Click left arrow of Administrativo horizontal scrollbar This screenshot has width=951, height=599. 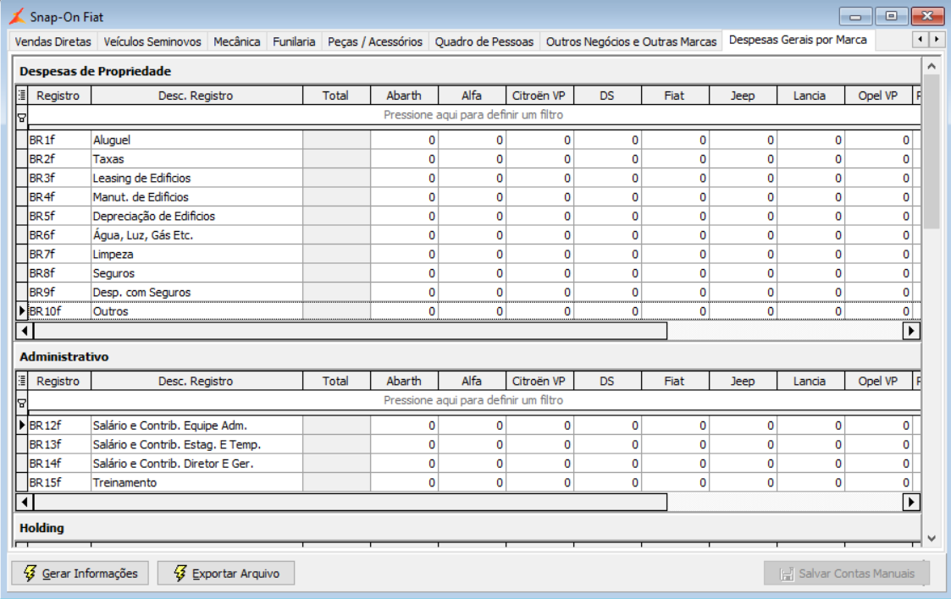click(25, 502)
